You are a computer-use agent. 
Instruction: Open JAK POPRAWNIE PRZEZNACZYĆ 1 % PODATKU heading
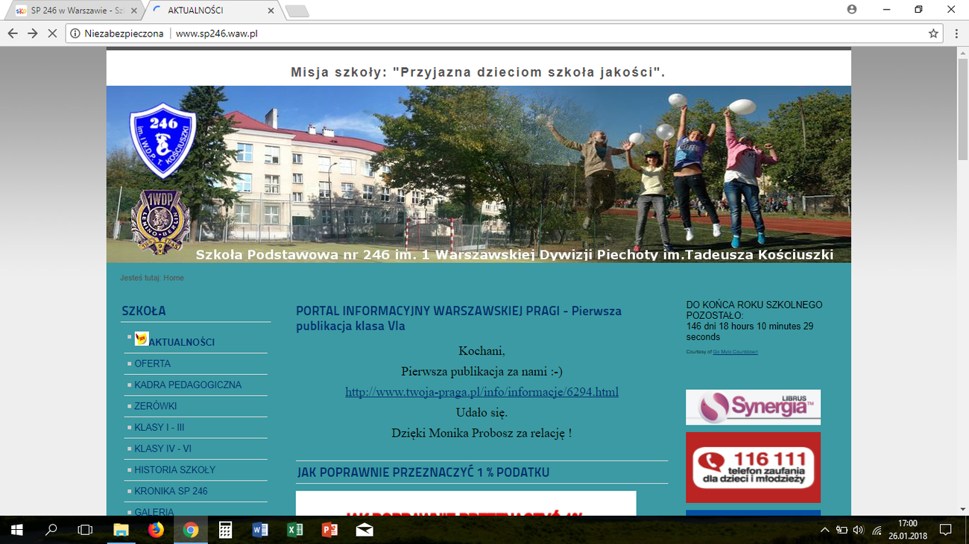pyautogui.click(x=423, y=472)
